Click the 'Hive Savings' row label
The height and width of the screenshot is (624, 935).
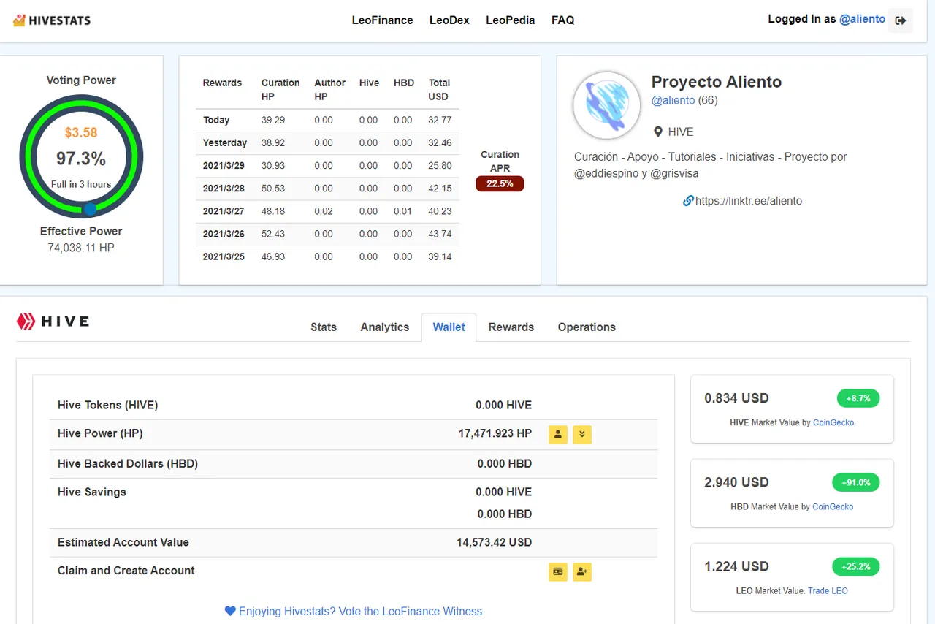coord(92,492)
